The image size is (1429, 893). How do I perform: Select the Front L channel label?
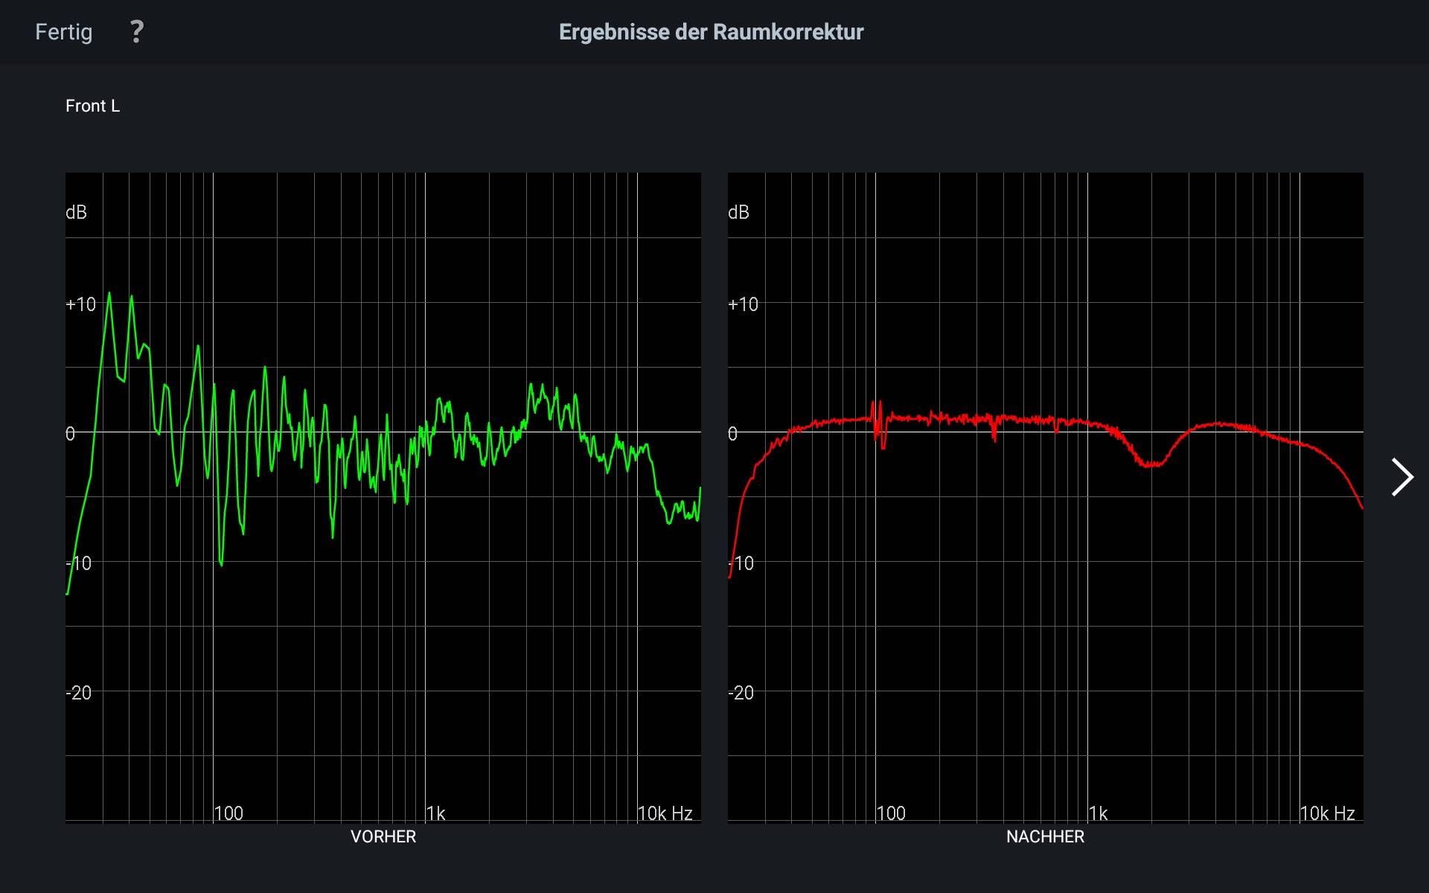(x=92, y=106)
